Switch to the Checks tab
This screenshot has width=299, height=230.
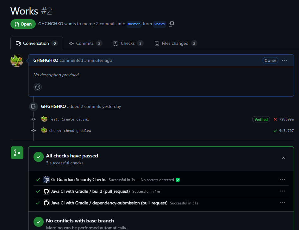pos(128,43)
